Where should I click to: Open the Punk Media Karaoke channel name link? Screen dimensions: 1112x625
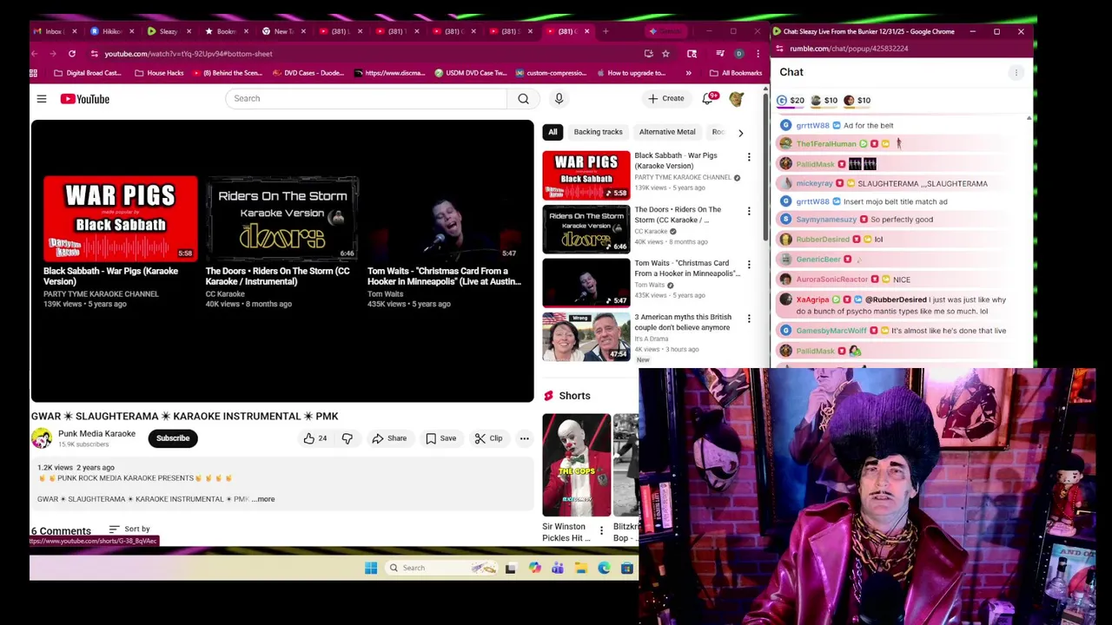(96, 434)
